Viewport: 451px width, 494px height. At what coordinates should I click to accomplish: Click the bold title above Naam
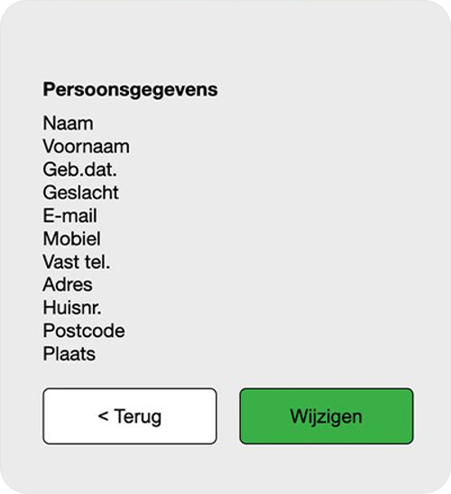[130, 90]
